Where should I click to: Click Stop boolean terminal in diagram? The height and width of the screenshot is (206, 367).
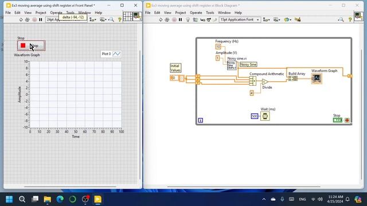(x=338, y=120)
